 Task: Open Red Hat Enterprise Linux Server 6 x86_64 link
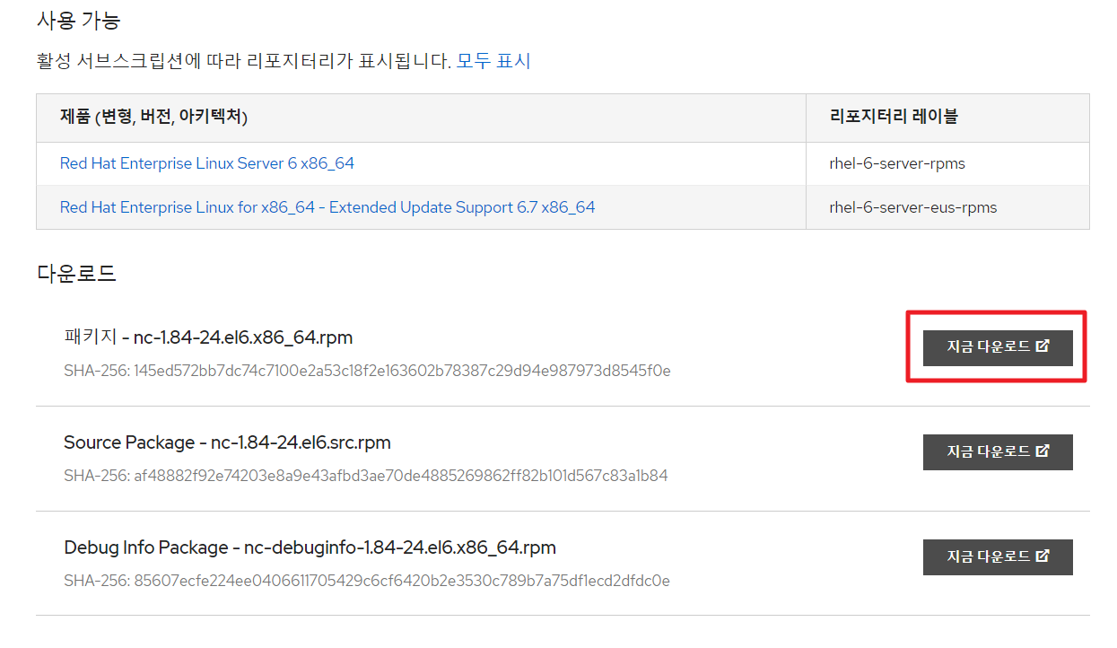click(207, 163)
